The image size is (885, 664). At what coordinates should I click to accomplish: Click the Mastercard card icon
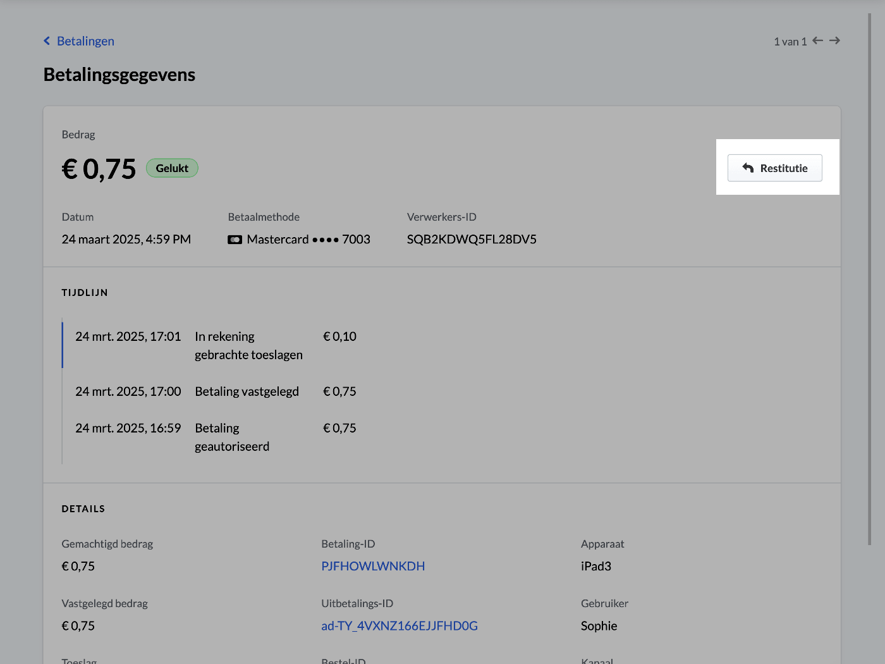tap(235, 240)
